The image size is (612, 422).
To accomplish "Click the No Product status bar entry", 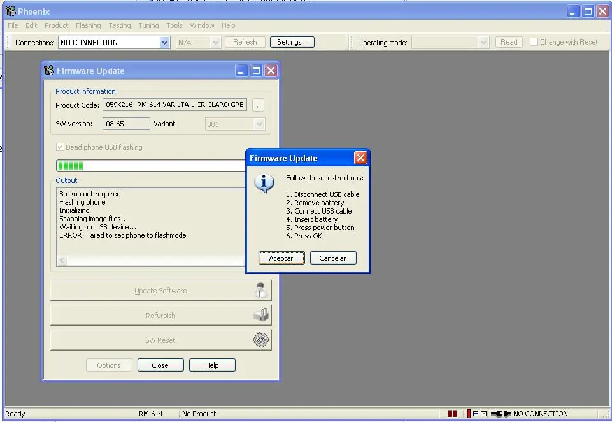I will [x=199, y=414].
